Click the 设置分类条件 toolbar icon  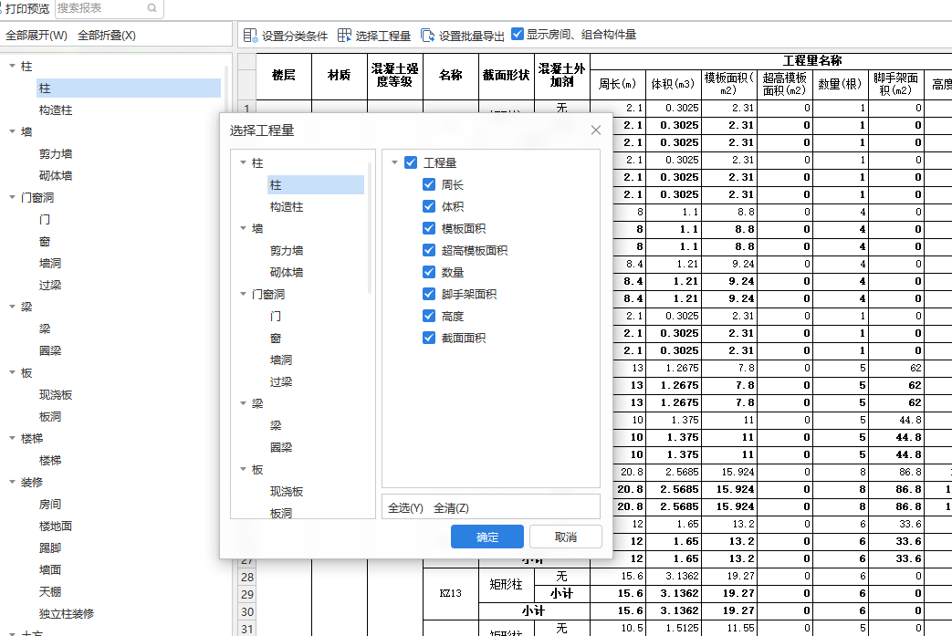tap(250, 36)
